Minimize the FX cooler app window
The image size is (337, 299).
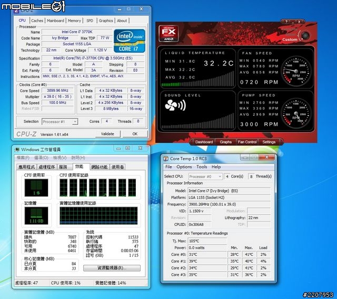(x=293, y=22)
